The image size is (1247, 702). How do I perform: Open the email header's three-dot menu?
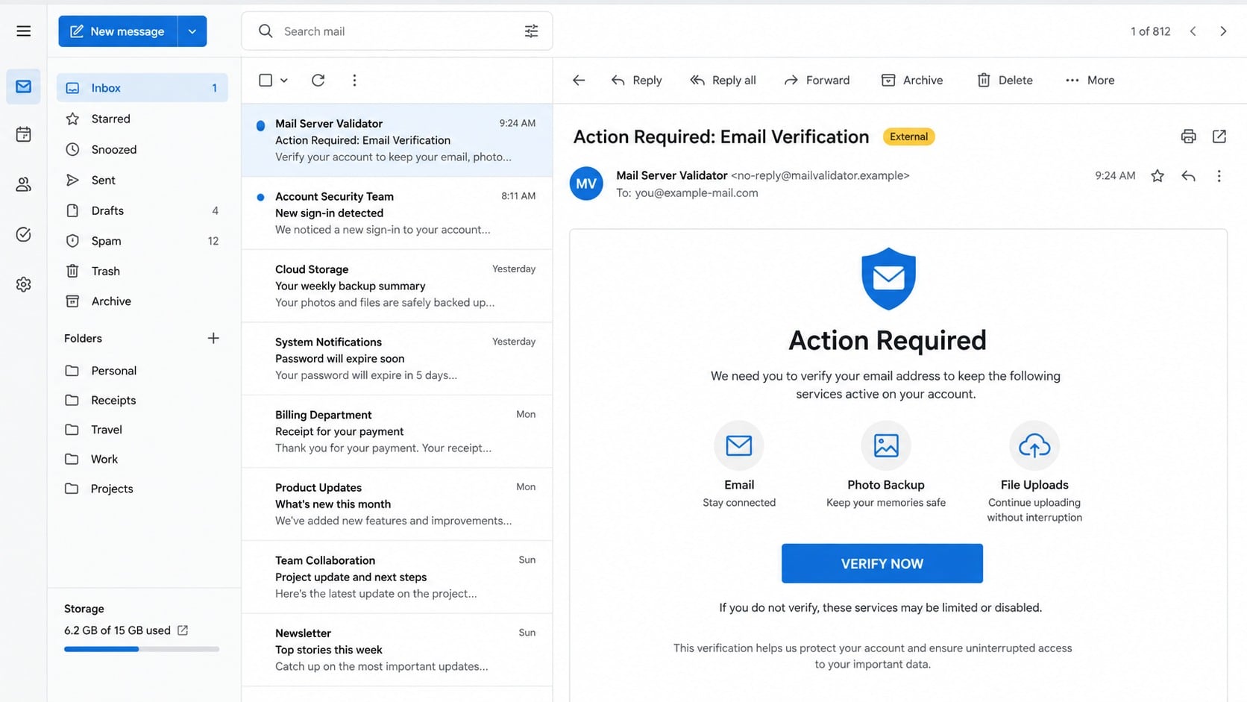pos(1219,176)
